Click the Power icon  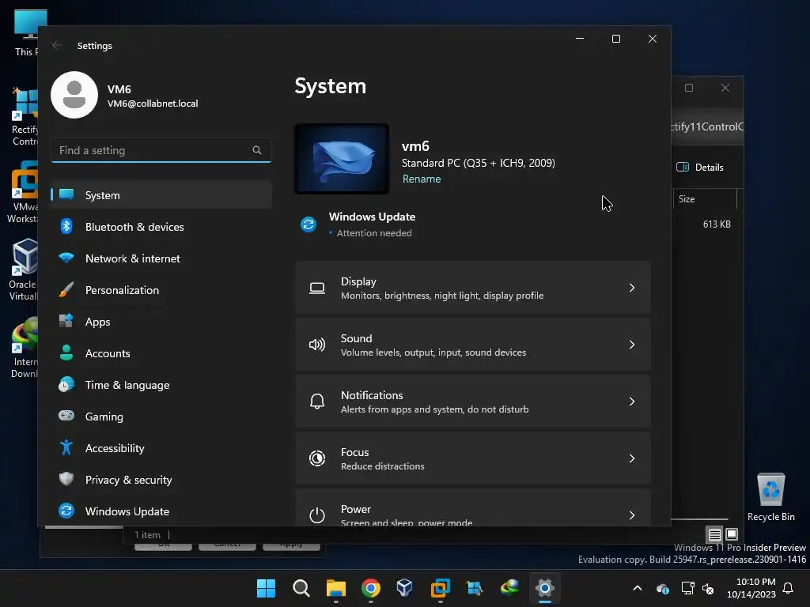coord(317,515)
